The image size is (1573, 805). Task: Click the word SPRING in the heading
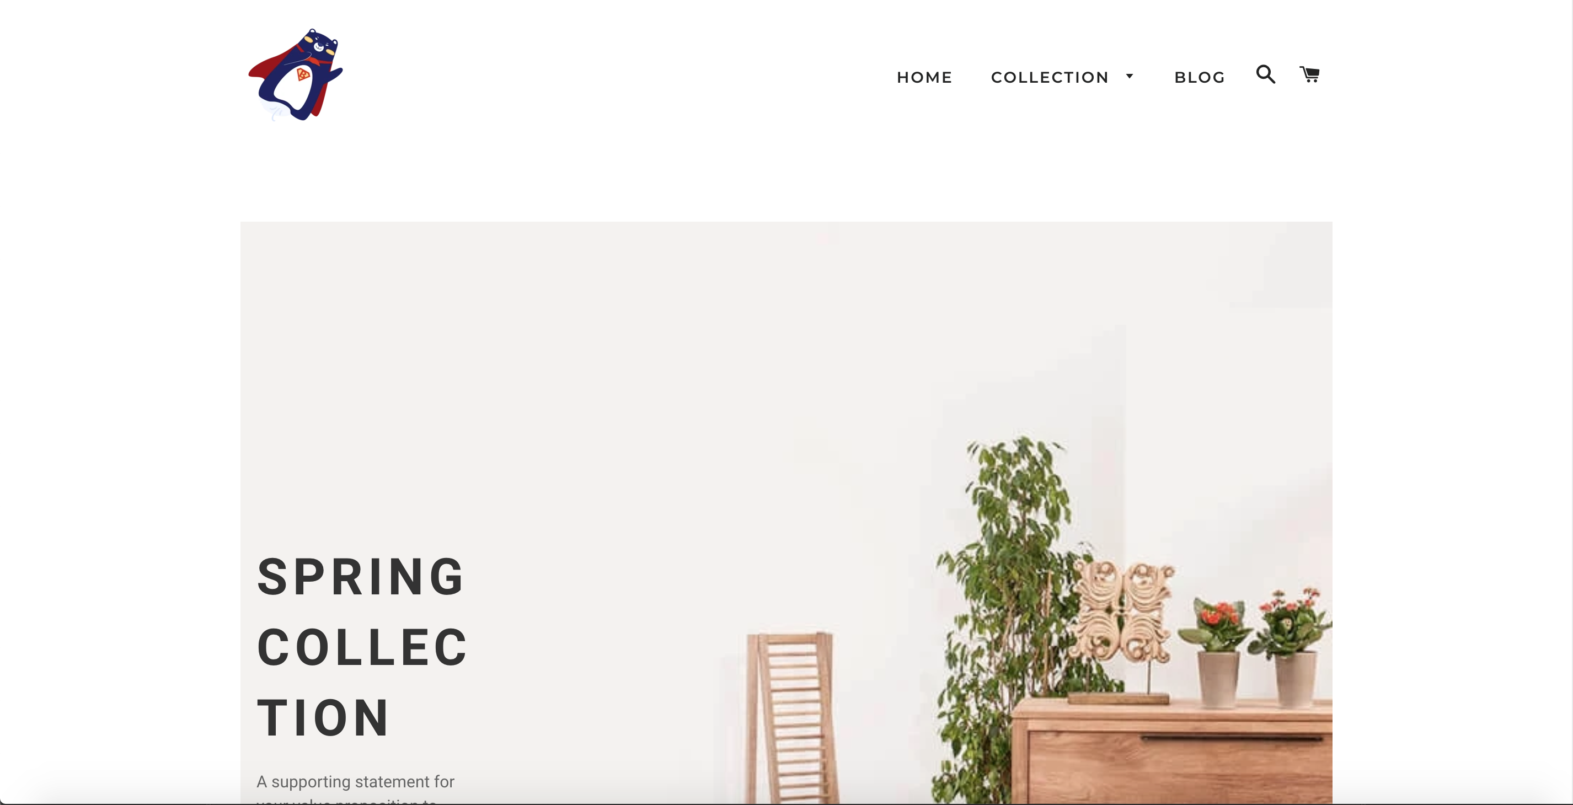click(x=361, y=577)
